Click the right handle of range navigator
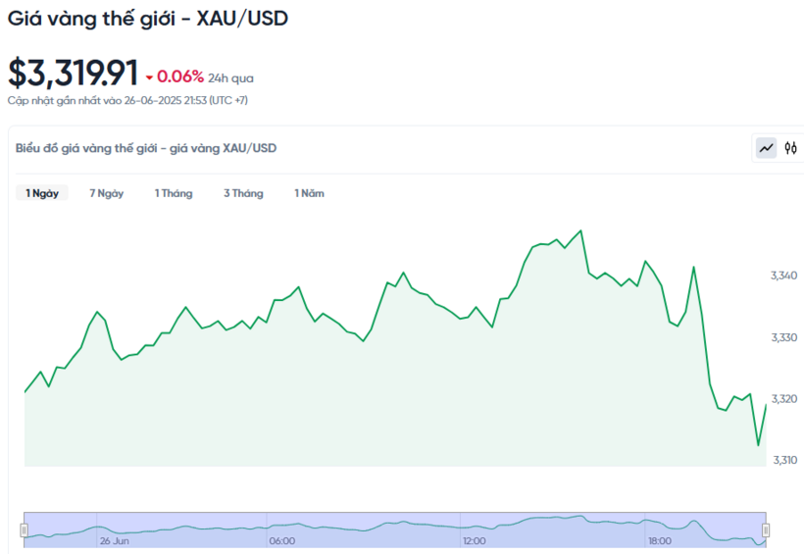This screenshot has height=554, width=804. pyautogui.click(x=766, y=530)
